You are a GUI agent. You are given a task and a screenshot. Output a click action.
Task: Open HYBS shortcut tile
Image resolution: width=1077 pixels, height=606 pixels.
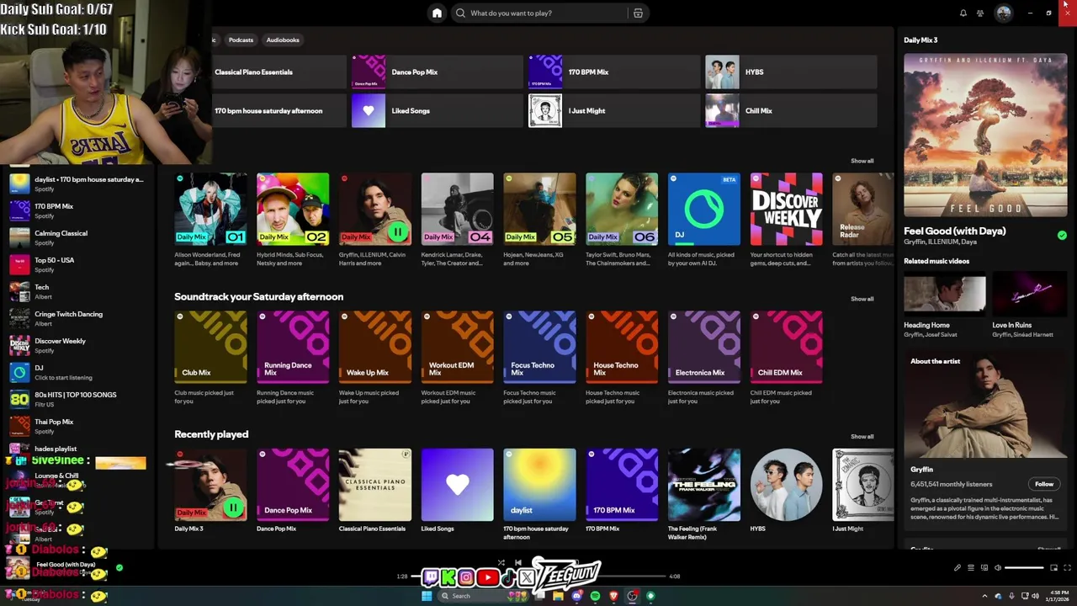click(791, 72)
